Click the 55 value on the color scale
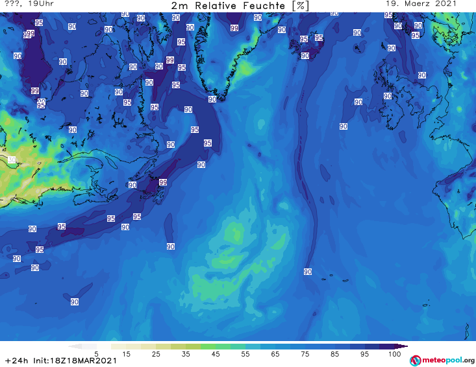The width and height of the screenshot is (476, 367). [x=245, y=354]
